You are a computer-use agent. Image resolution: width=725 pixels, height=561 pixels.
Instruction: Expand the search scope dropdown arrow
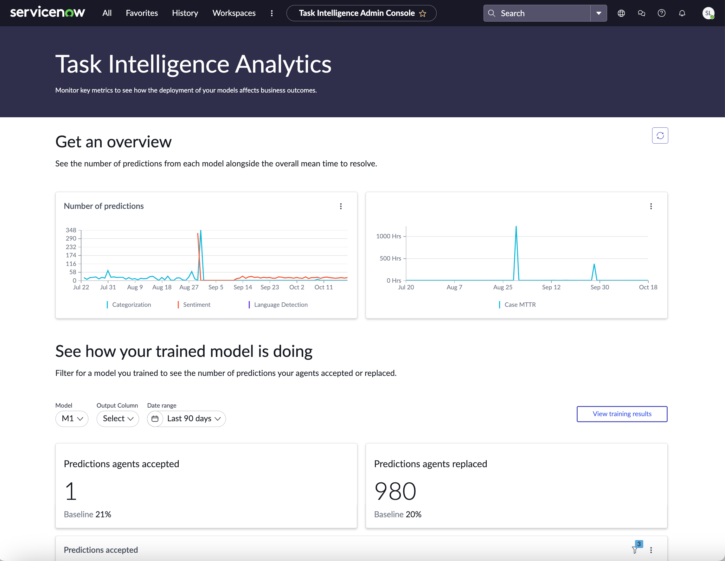pos(599,13)
